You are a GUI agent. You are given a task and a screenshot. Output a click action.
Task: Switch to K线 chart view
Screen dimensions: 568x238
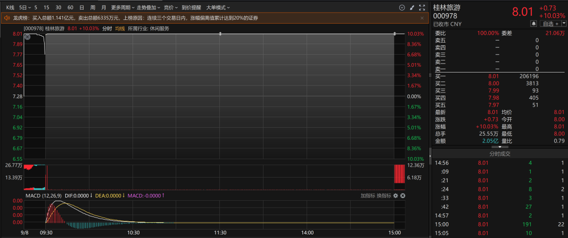pos(10,7)
